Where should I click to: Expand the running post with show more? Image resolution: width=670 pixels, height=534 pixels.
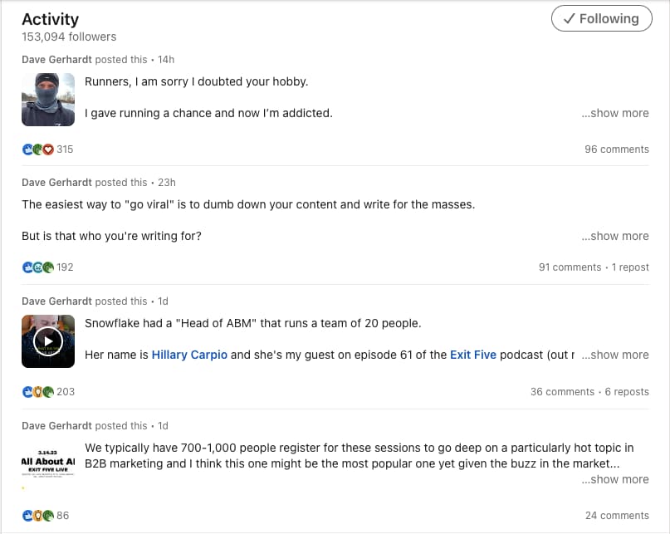[615, 113]
